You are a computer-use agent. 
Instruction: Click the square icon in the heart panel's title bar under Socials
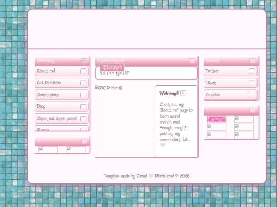pos(252,110)
